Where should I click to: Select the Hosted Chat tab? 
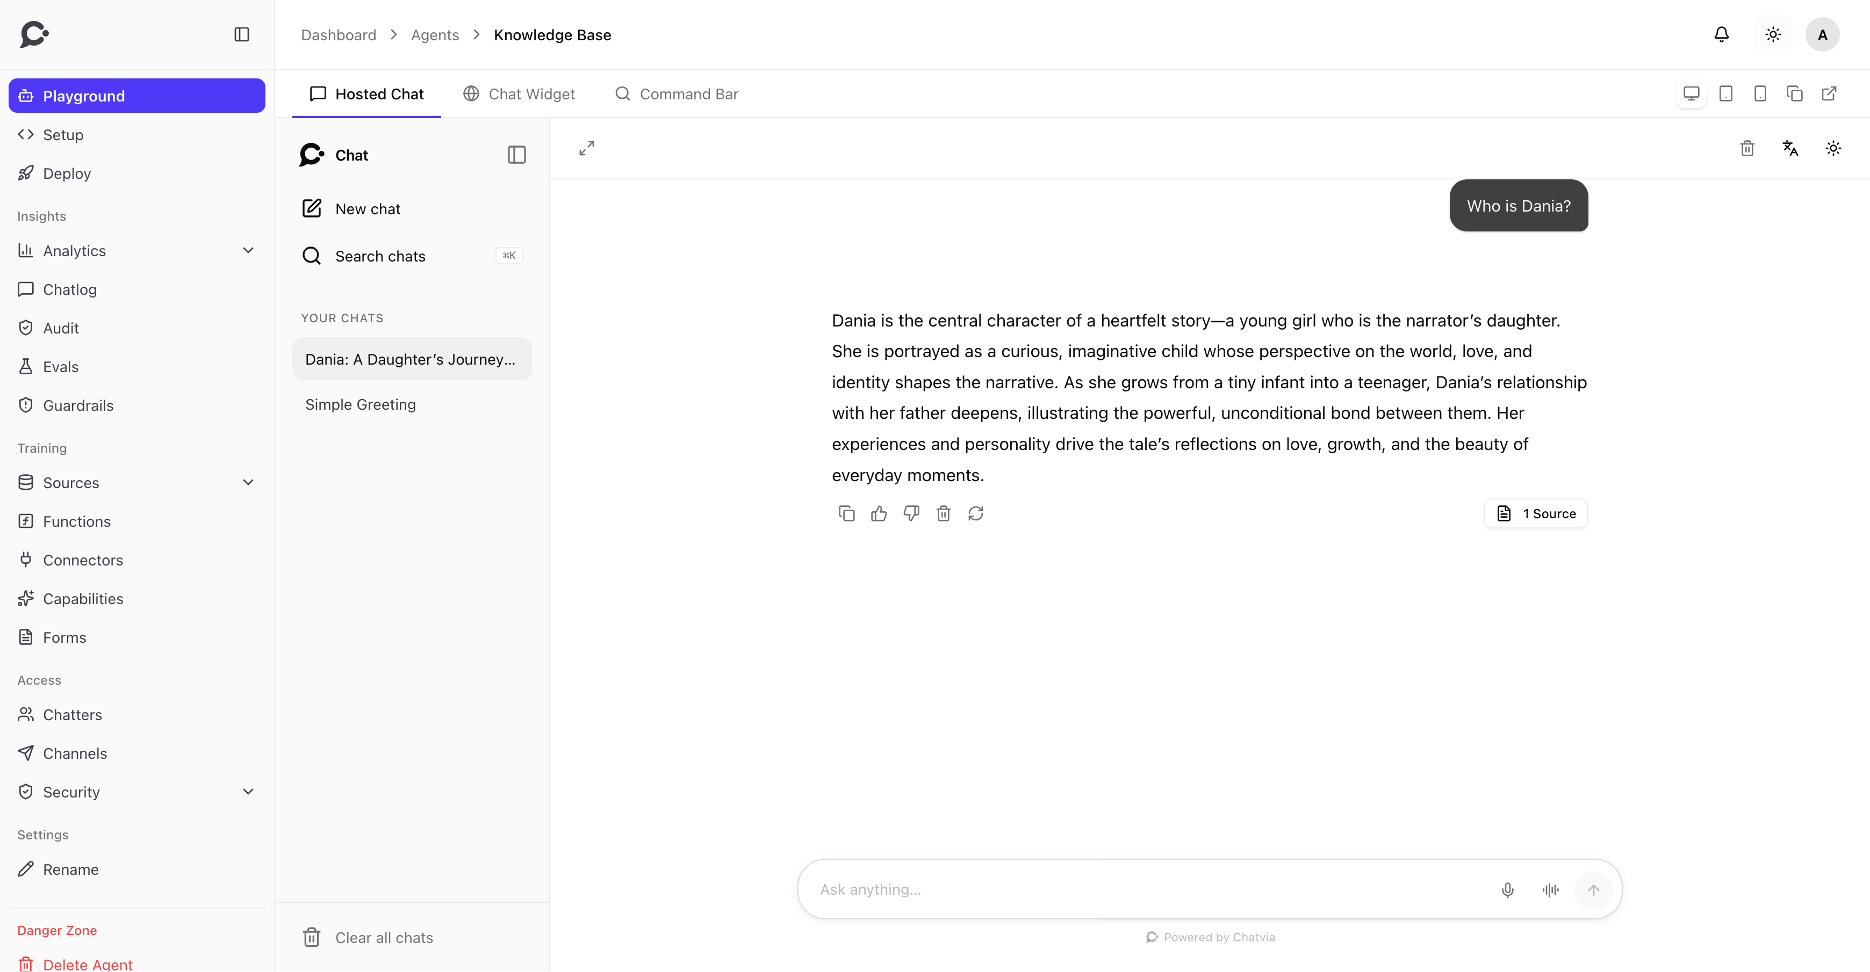(366, 93)
